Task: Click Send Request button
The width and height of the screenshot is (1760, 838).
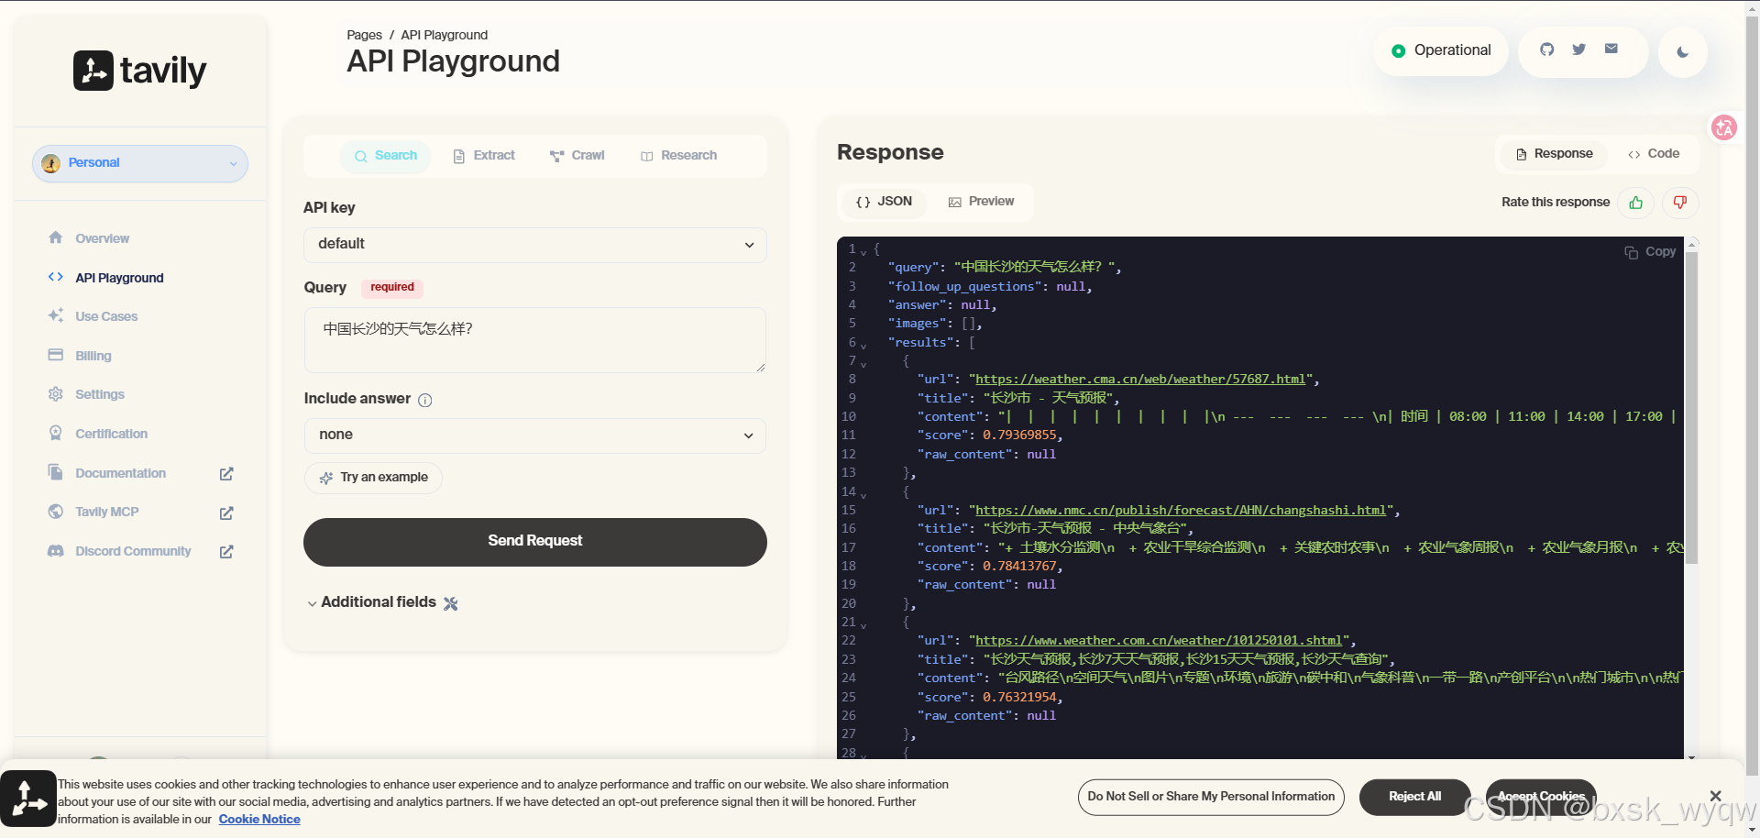Action: 535,542
